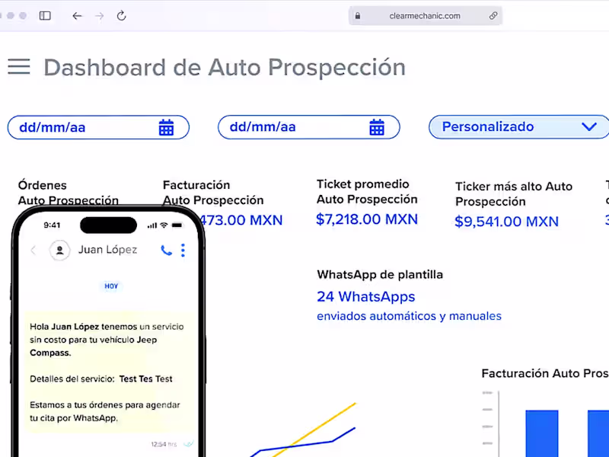
Task: Open the calendar picker for the end date
Action: [x=378, y=126]
